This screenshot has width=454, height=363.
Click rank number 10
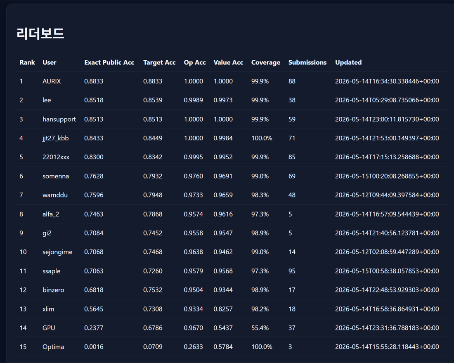coord(23,252)
